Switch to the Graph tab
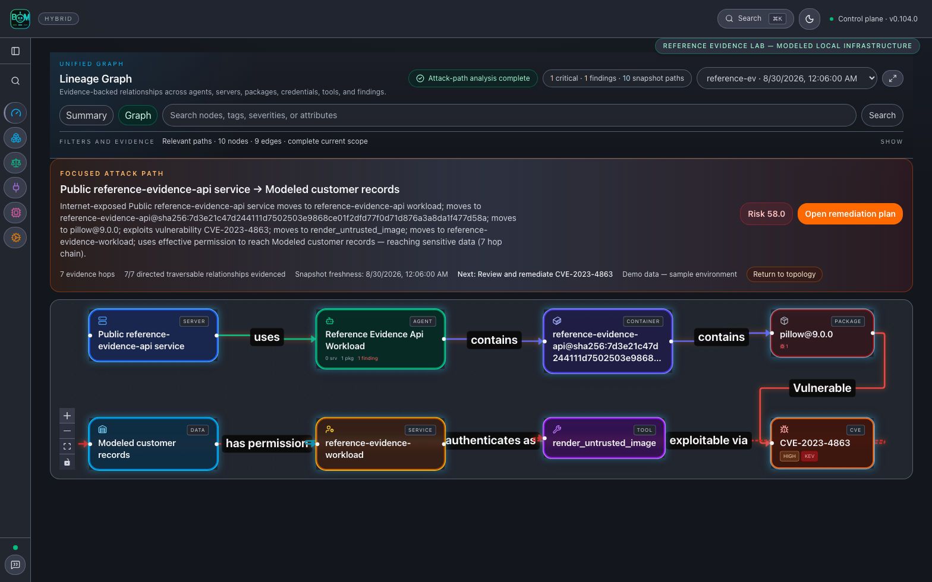Viewport: 932px width, 582px height. pyautogui.click(x=138, y=115)
